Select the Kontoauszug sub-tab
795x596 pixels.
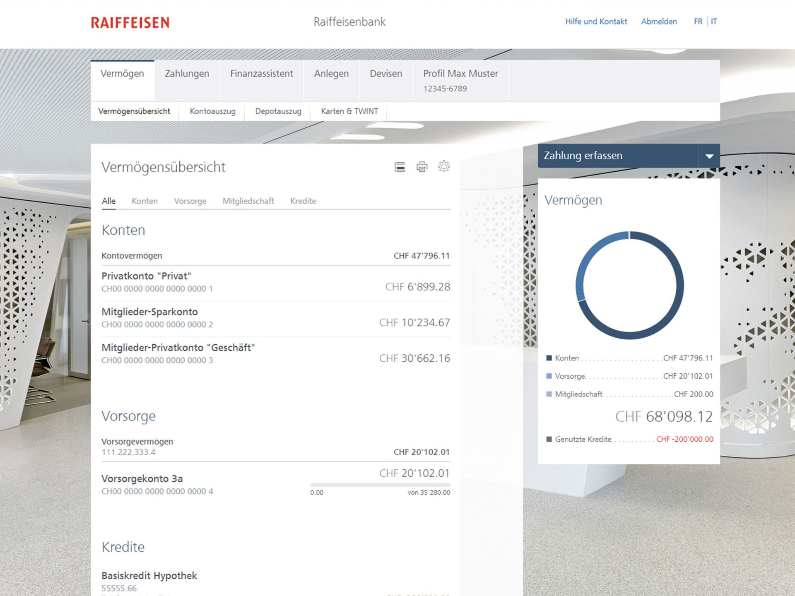[212, 111]
